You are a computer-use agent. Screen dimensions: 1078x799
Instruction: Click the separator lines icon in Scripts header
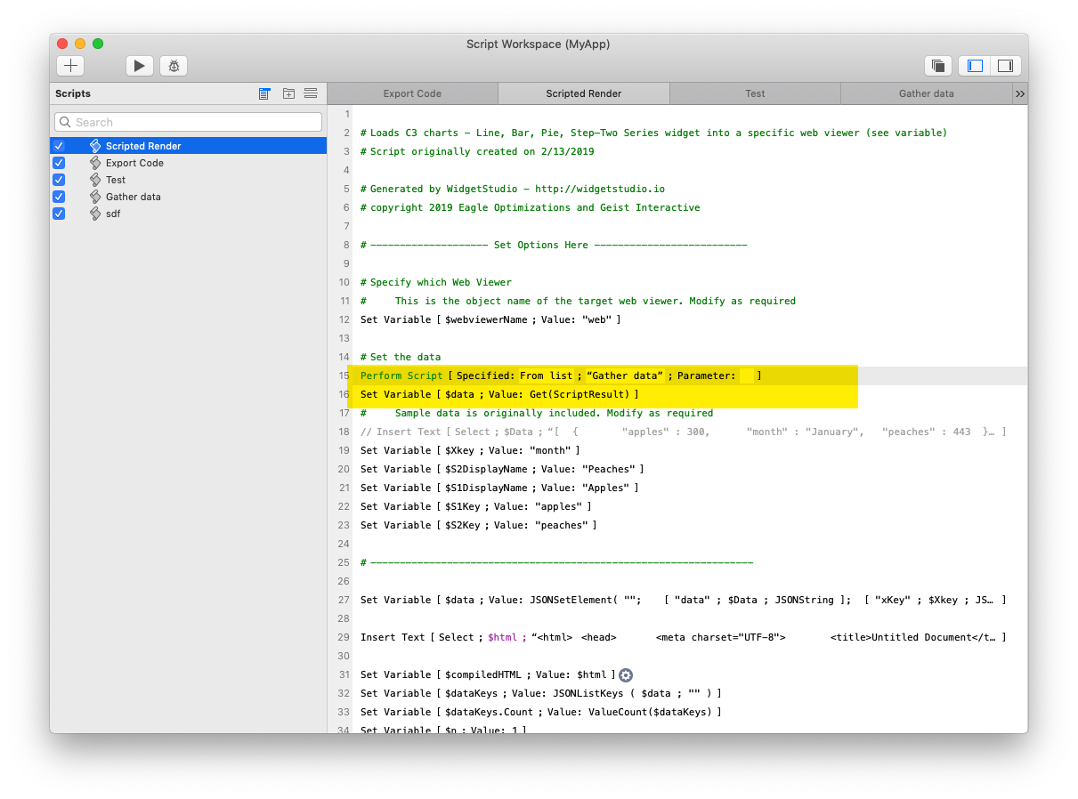tap(311, 93)
